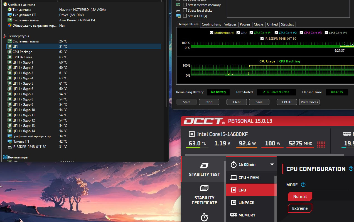Click the icon of Графический процессор row
Viewport: 354px width, 222px height.
pyautogui.click(x=10, y=136)
